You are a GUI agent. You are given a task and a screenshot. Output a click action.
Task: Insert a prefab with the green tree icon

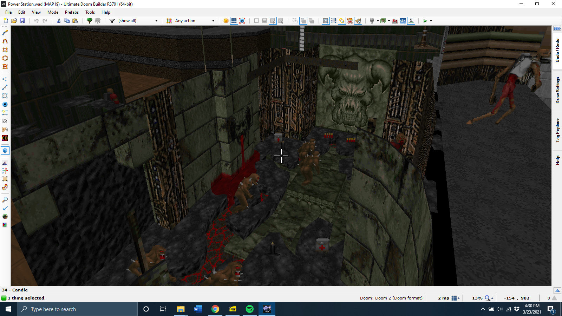pos(90,21)
